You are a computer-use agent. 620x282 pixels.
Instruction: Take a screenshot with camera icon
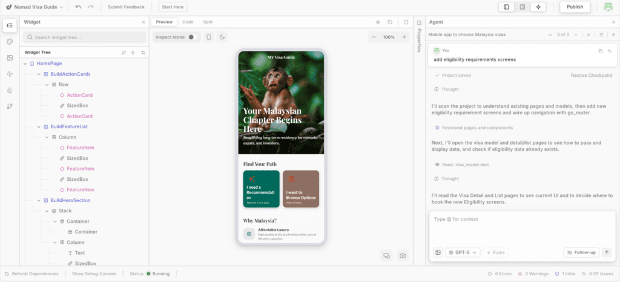(x=403, y=255)
